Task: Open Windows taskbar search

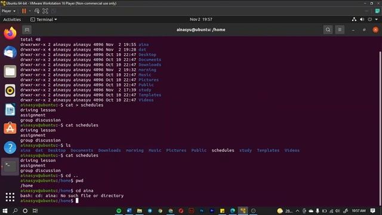Action: [x=15, y=211]
